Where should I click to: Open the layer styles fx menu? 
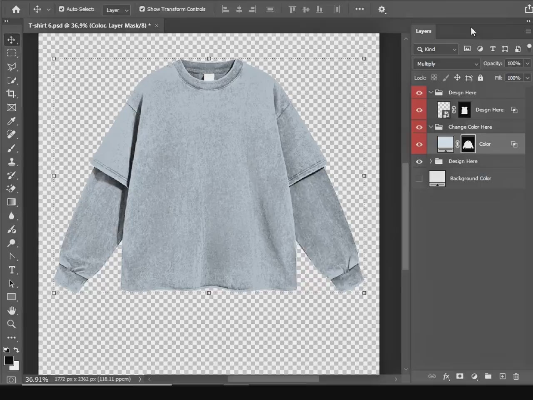click(x=446, y=376)
